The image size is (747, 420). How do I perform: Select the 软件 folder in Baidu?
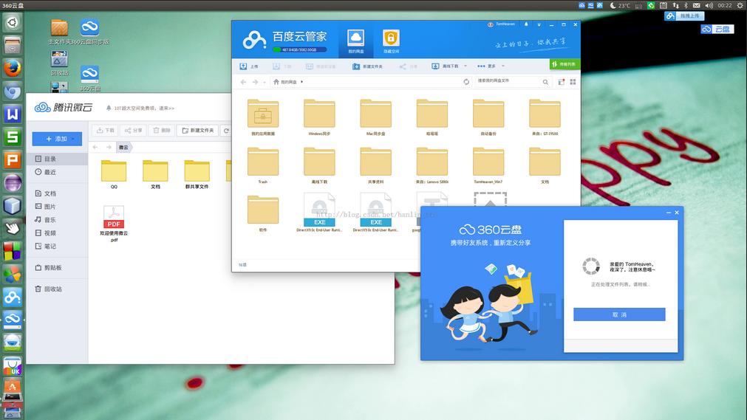[263, 213]
